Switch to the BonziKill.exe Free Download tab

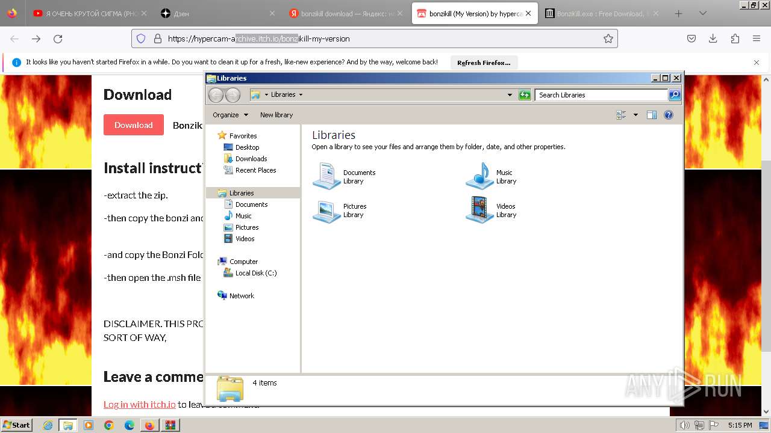(x=601, y=13)
